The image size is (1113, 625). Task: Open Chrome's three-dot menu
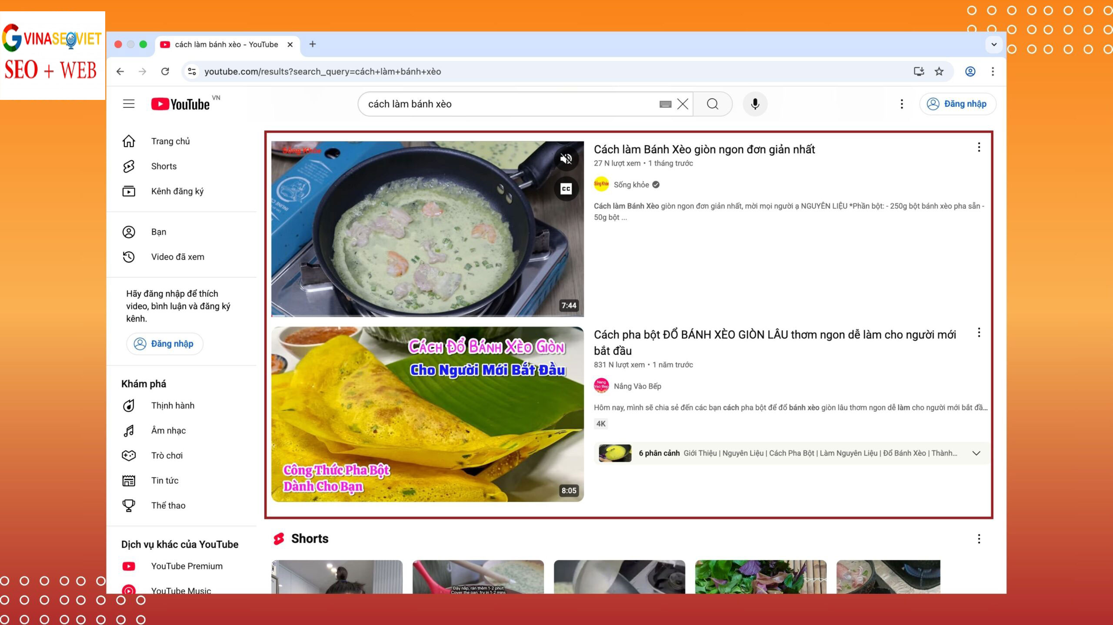tap(993, 71)
